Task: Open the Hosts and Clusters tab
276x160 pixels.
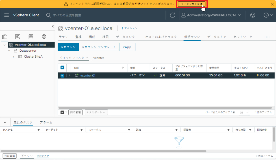Action: tap(161, 37)
